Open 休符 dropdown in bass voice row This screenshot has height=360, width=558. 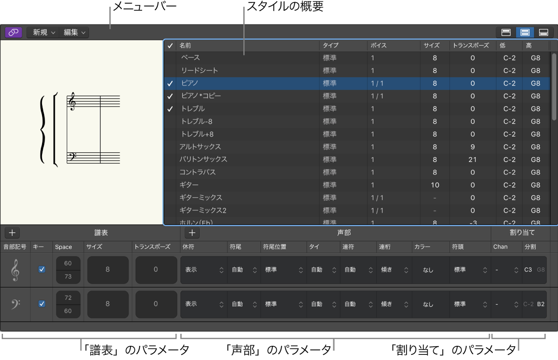[x=204, y=304]
